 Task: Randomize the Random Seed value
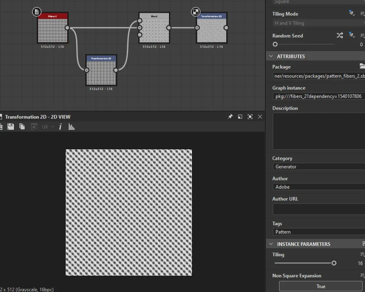tap(340, 35)
